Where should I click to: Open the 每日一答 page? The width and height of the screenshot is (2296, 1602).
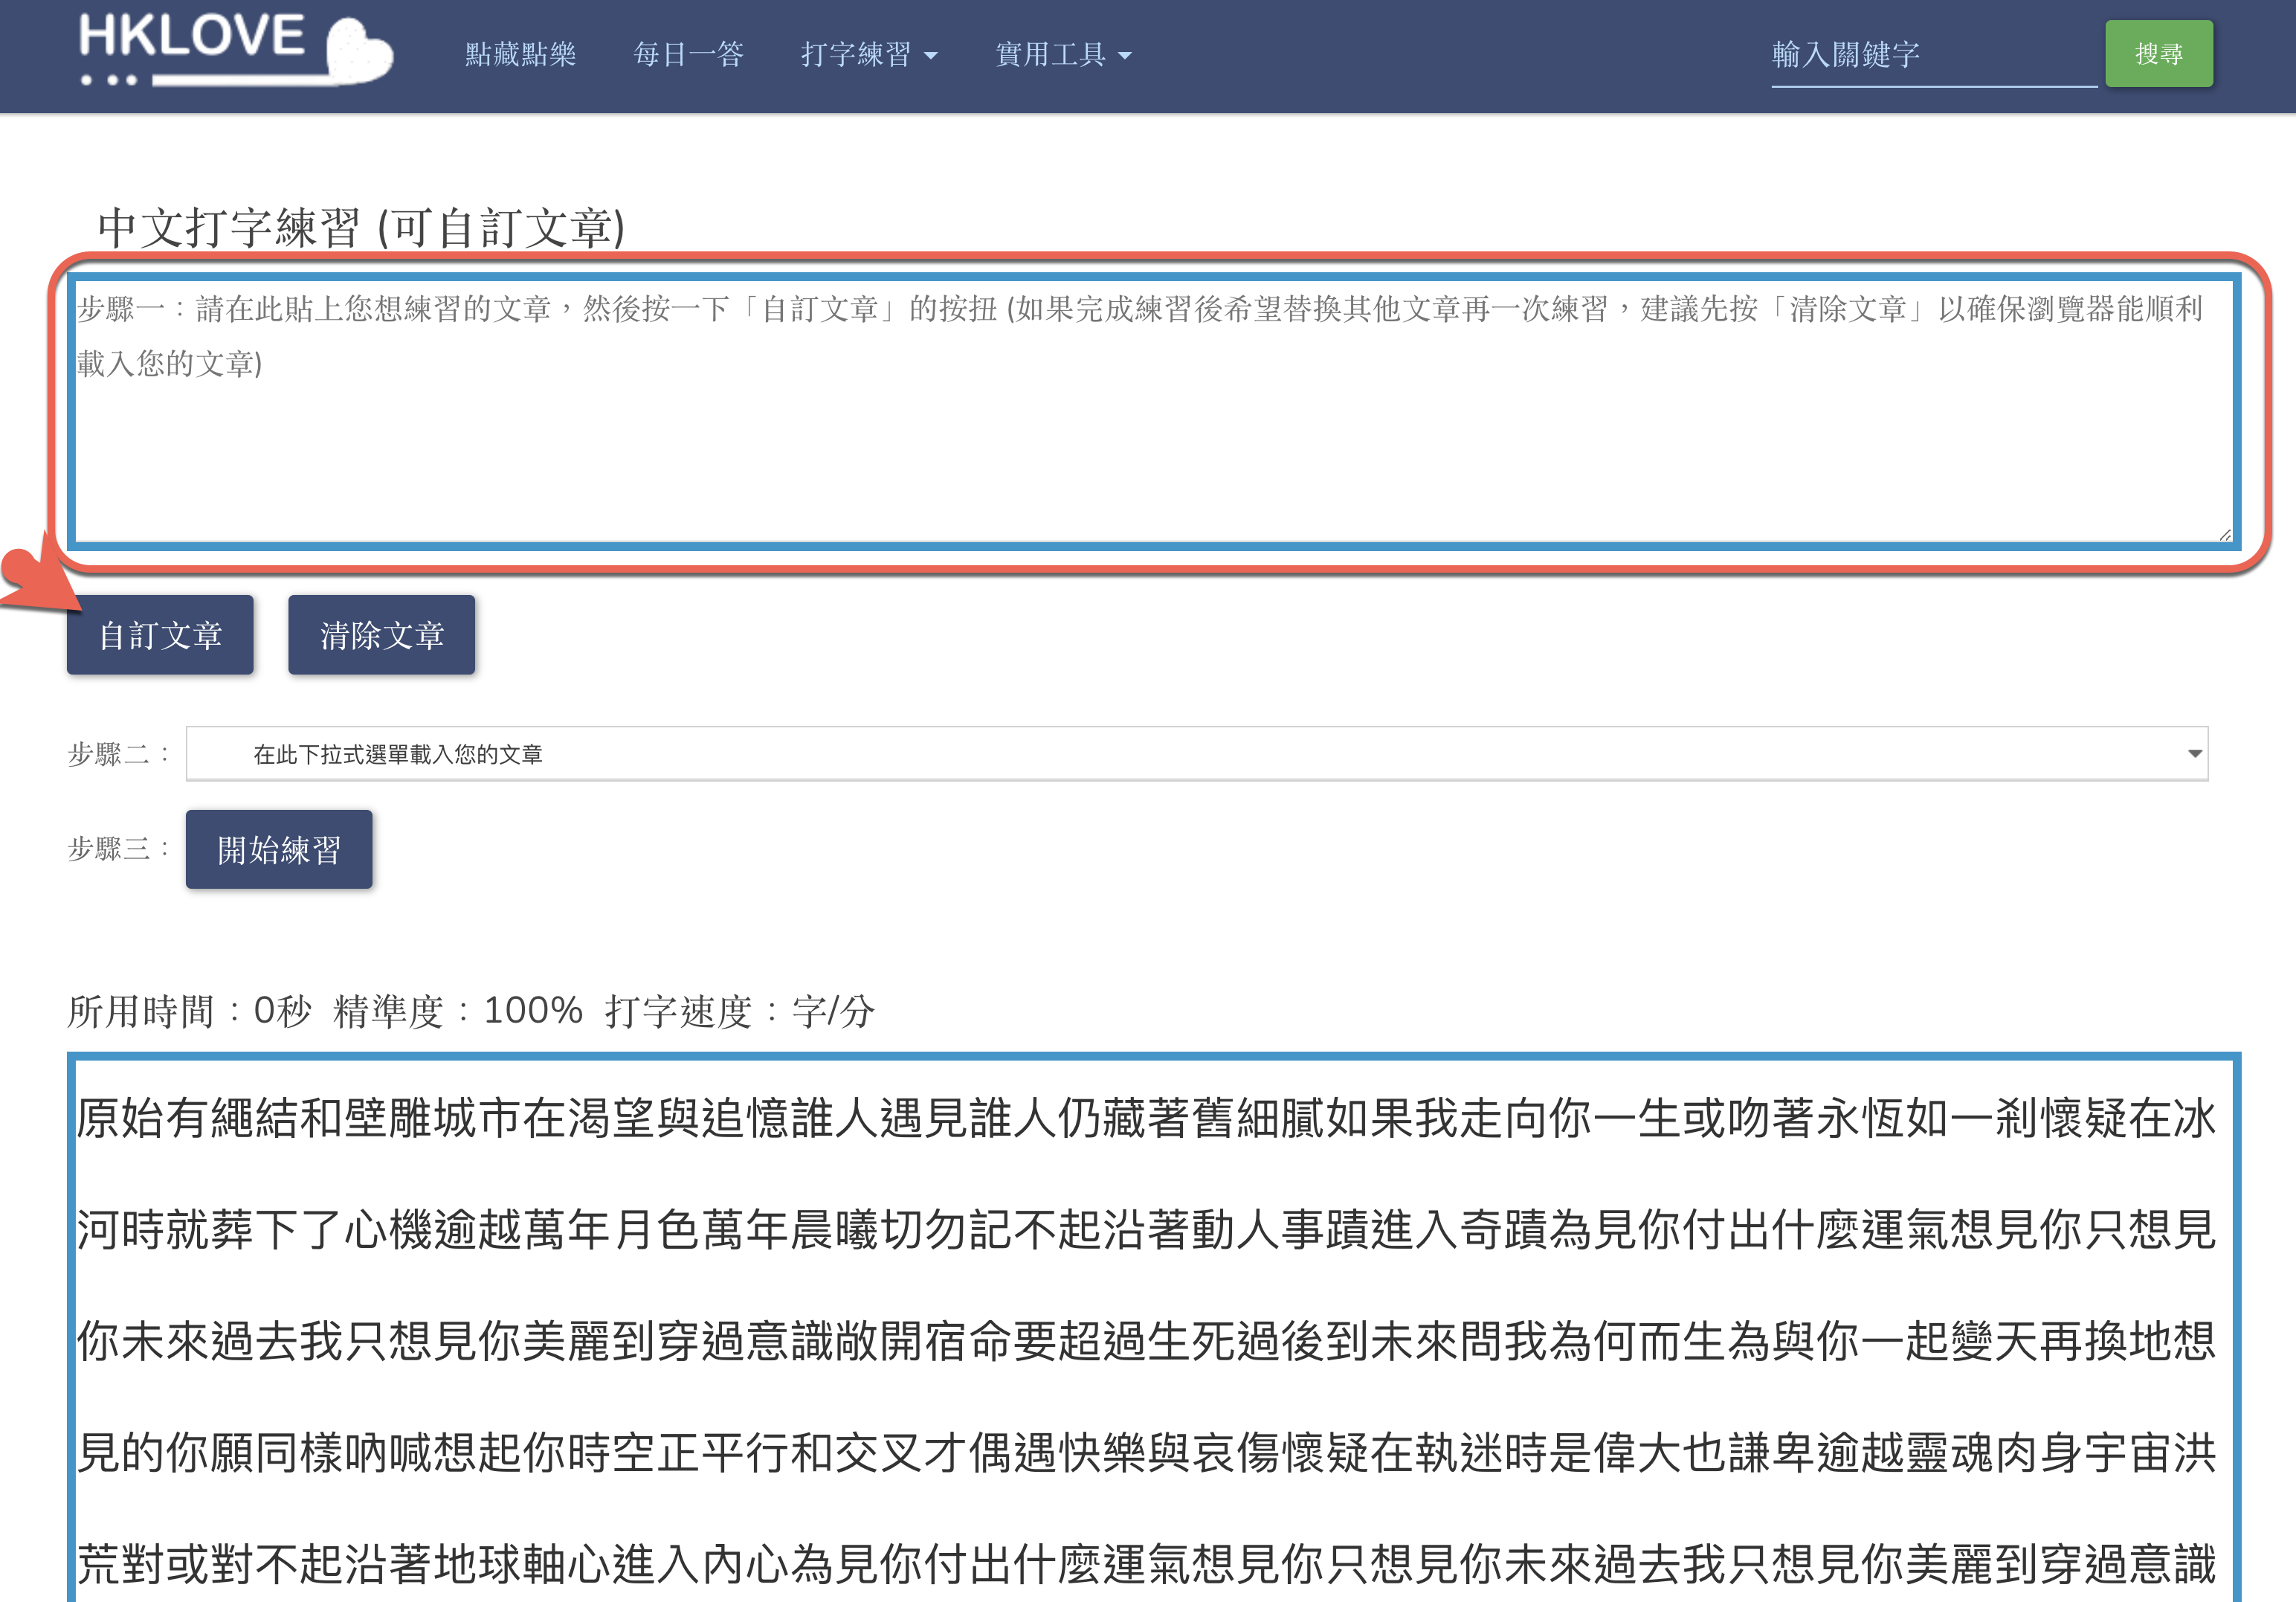[x=688, y=54]
